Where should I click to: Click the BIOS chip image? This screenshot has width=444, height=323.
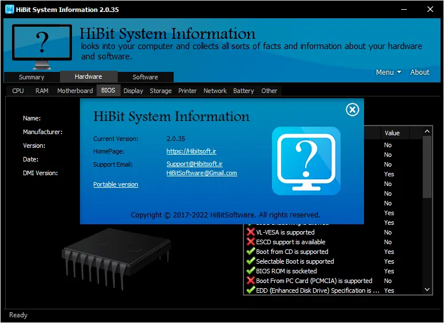tap(116, 259)
